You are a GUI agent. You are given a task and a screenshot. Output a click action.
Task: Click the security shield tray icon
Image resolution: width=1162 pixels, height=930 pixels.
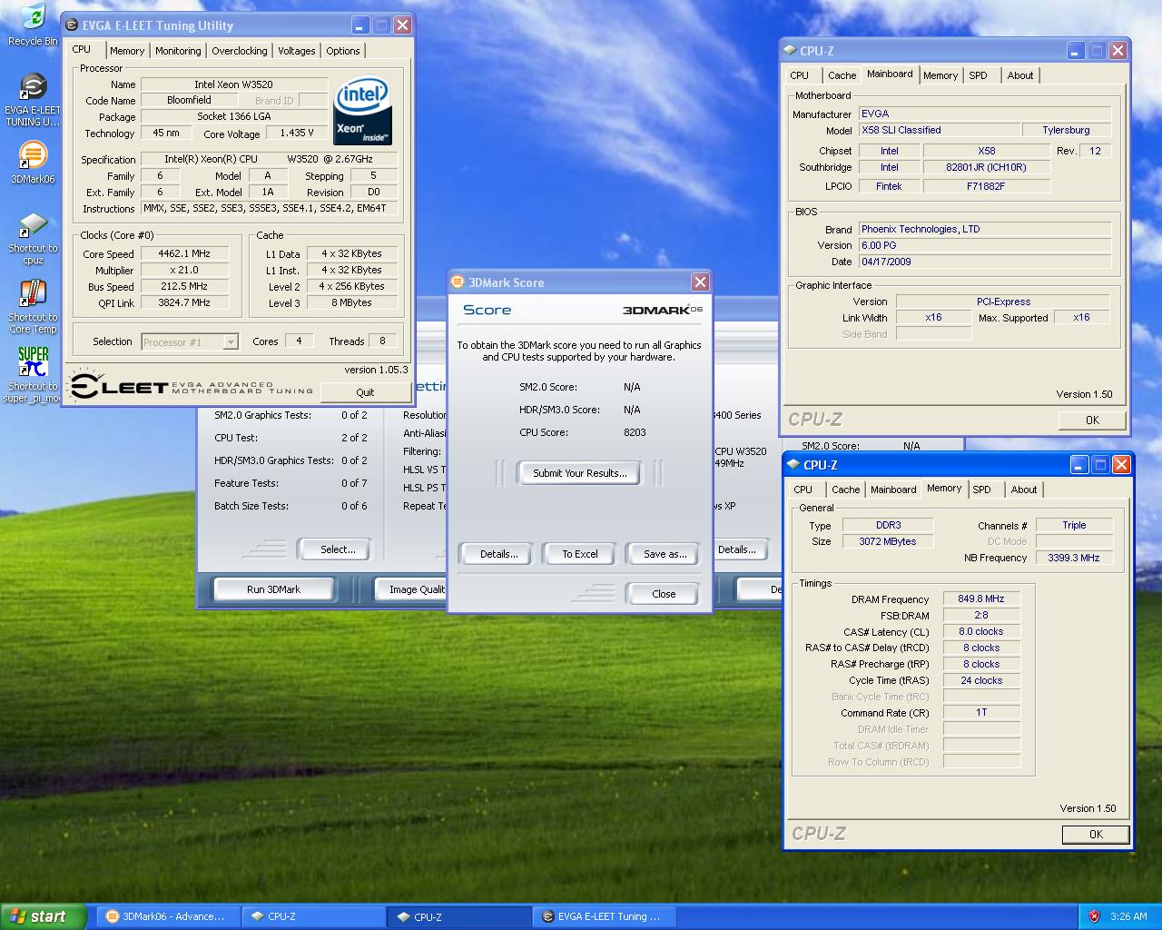(1095, 916)
